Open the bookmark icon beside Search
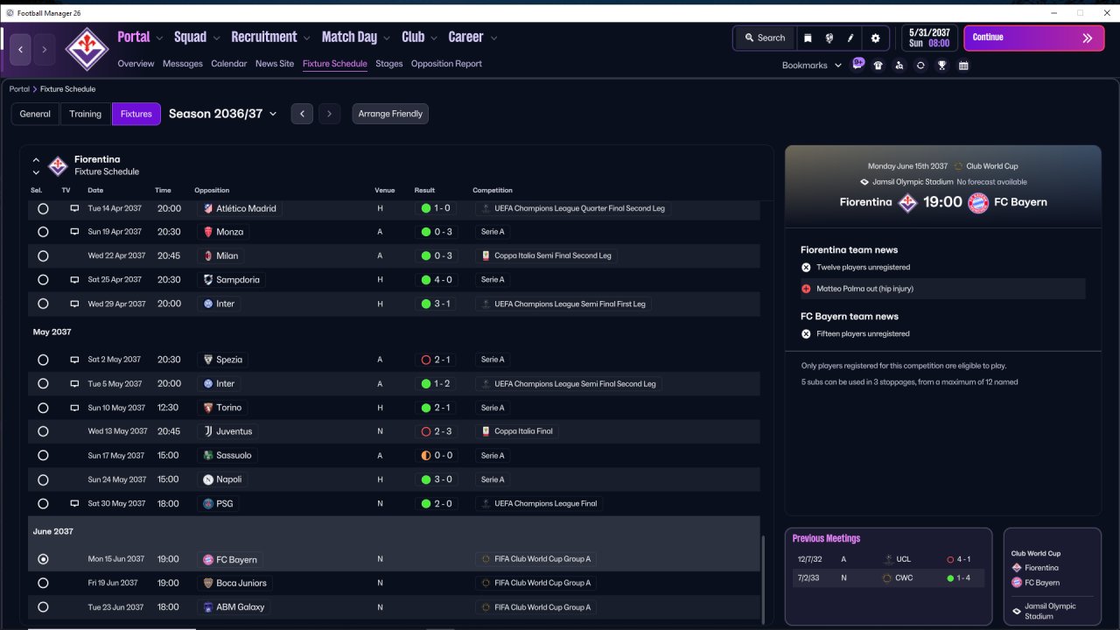Image resolution: width=1120 pixels, height=630 pixels. point(808,38)
